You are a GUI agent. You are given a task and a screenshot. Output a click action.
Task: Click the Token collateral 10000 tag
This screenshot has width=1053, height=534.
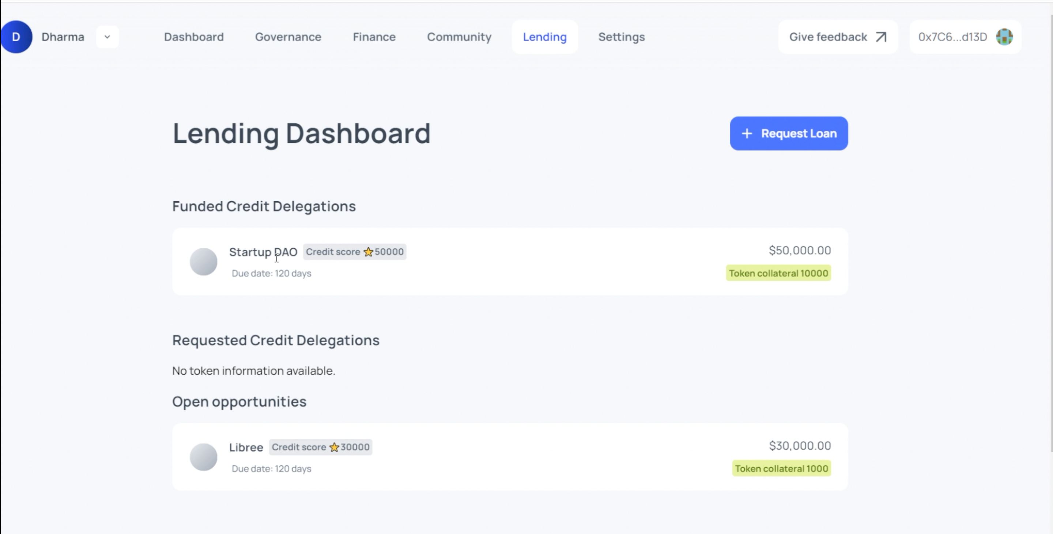coord(778,273)
